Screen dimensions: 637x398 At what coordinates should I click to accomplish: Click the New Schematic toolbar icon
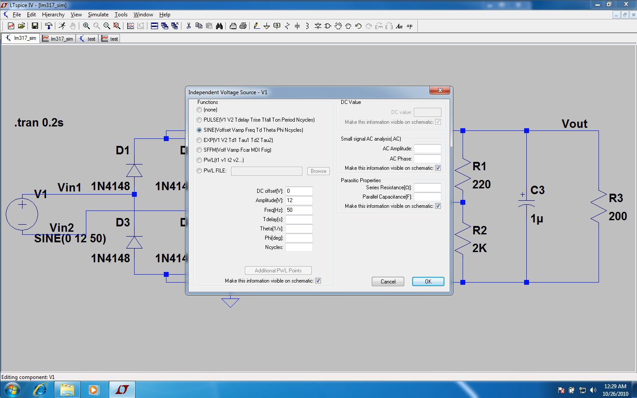[11, 26]
